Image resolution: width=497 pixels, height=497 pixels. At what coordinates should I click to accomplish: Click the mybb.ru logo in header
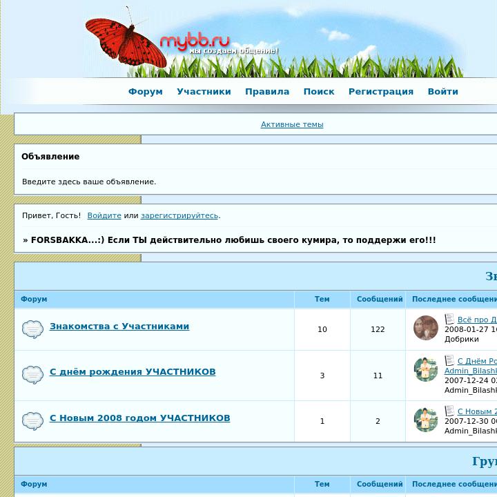(x=195, y=41)
